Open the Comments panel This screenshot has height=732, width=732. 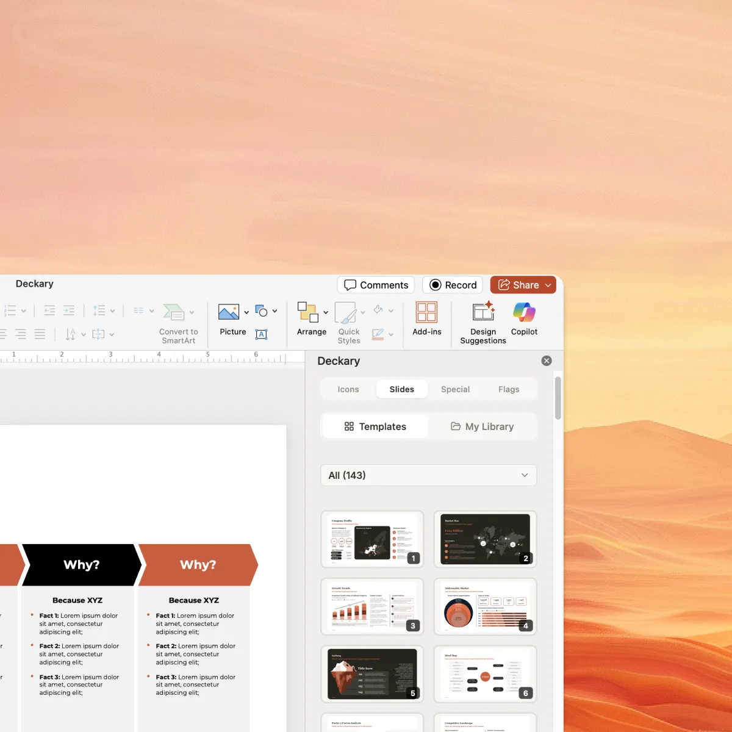(x=375, y=285)
